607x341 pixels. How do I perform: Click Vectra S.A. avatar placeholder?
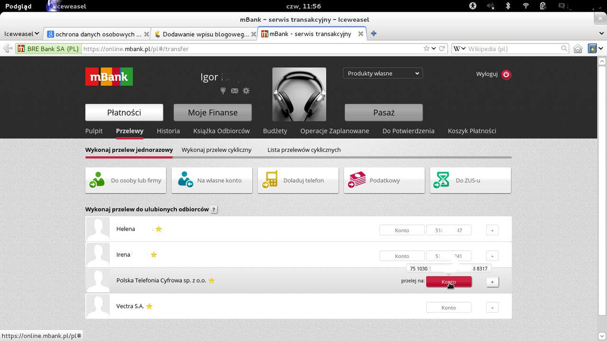98,306
